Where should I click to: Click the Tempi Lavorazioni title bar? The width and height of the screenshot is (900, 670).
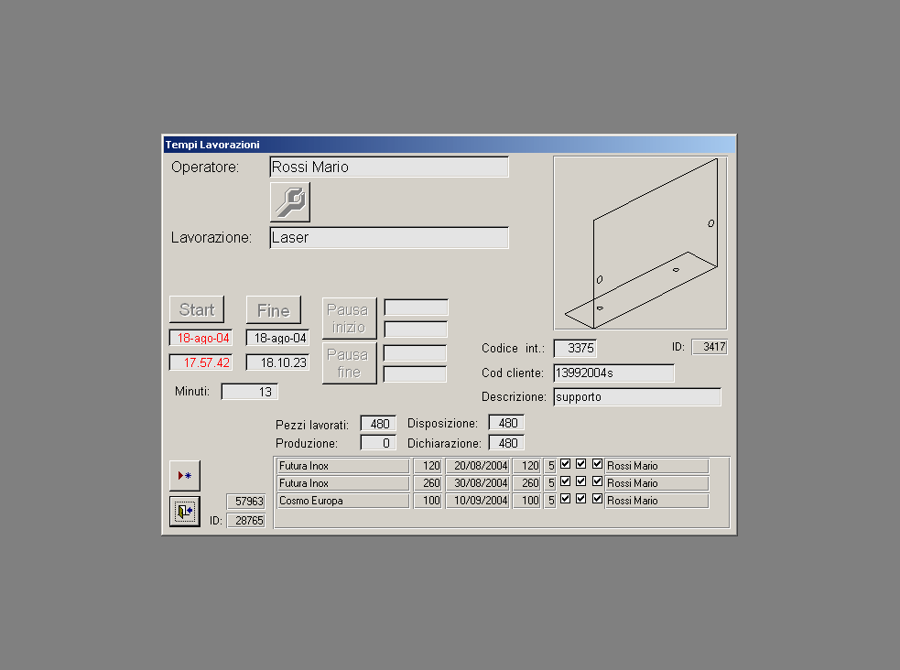point(450,145)
